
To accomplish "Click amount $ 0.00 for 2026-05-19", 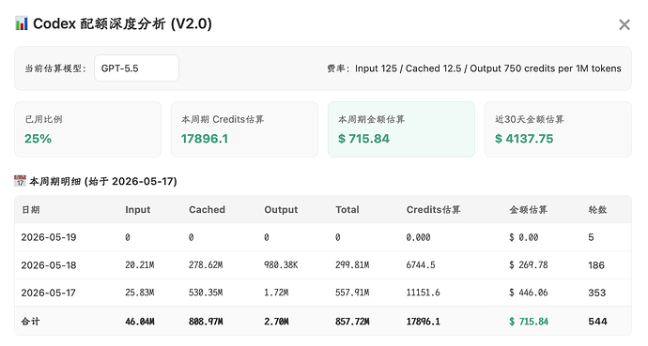I will click(524, 237).
